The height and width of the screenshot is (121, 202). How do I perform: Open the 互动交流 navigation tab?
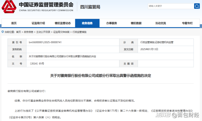pyautogui.click(x=161, y=23)
